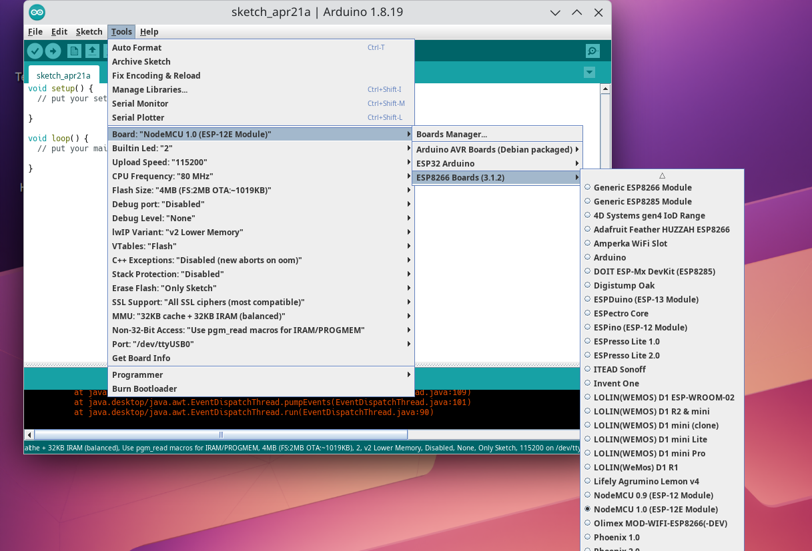
Task: Choose LOLIN(WEMOS) D1 mini Pro board
Action: 662,453
